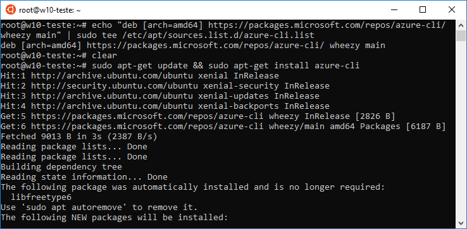This screenshot has width=467, height=229.
Task: Minimize the terminal window
Action: point(394,10)
